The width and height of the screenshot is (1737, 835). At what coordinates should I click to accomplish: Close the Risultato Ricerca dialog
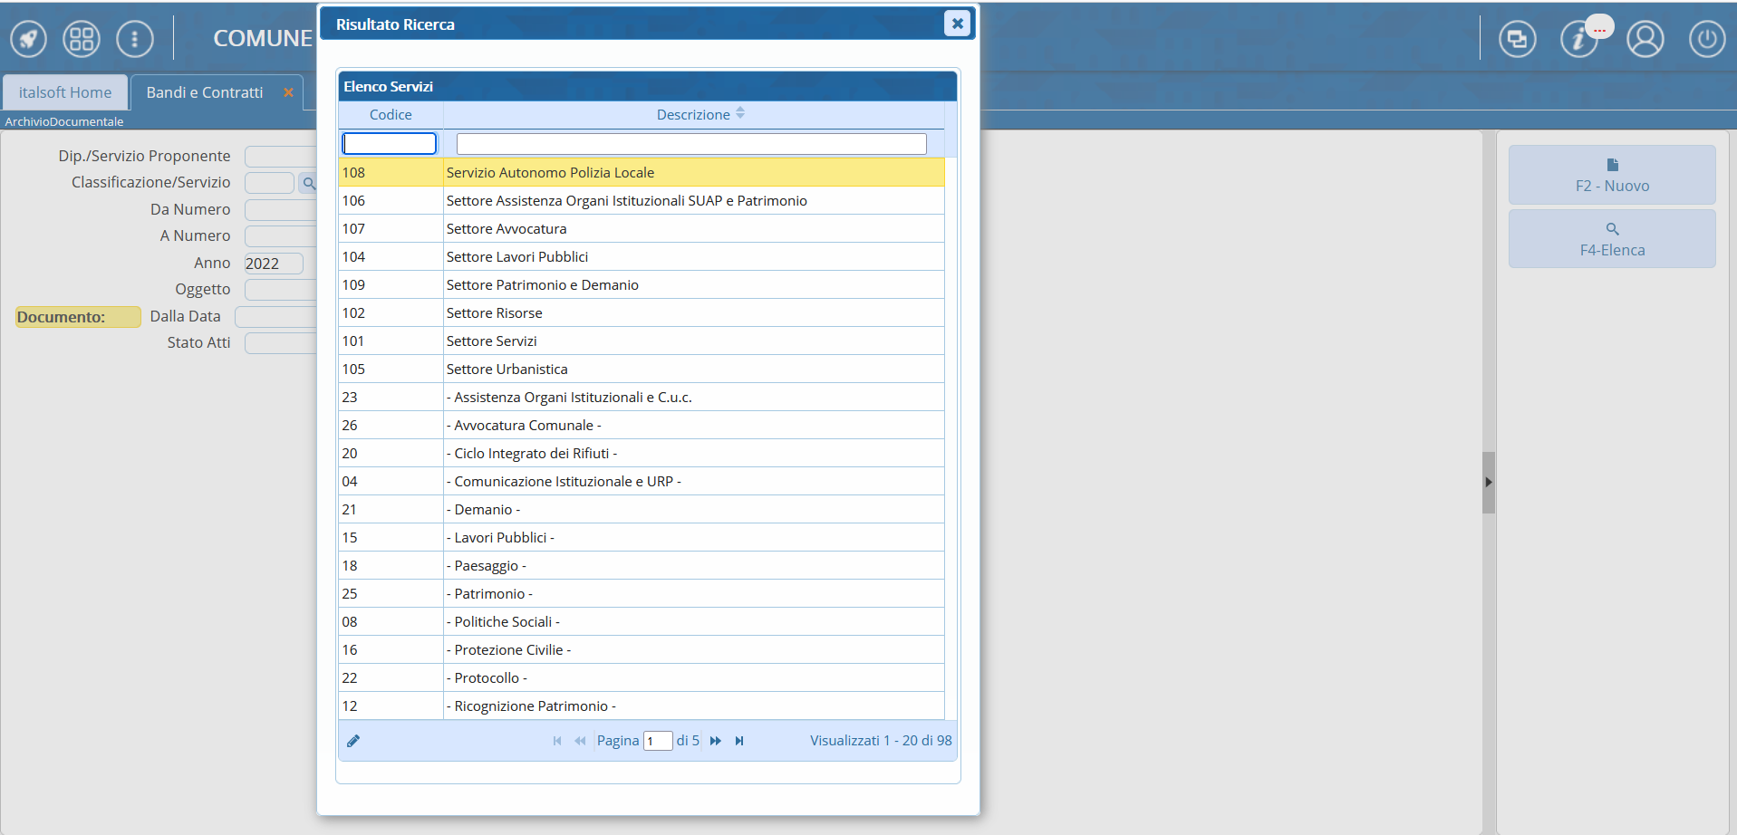click(957, 24)
